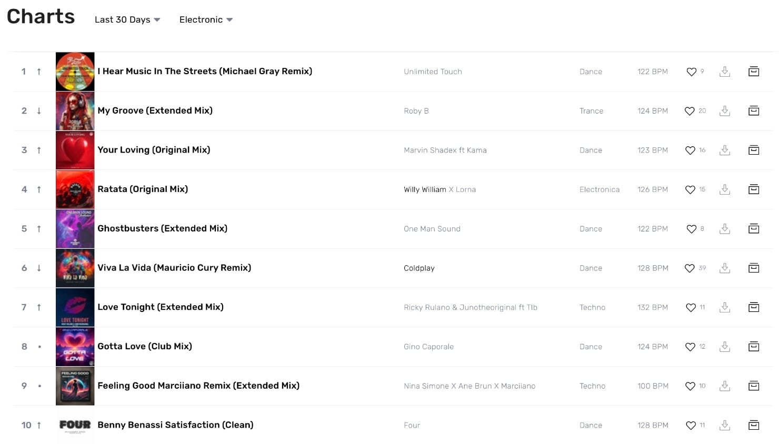Click the Feeling Good cover thumbnail
The width and height of the screenshot is (779, 444).
(x=75, y=386)
